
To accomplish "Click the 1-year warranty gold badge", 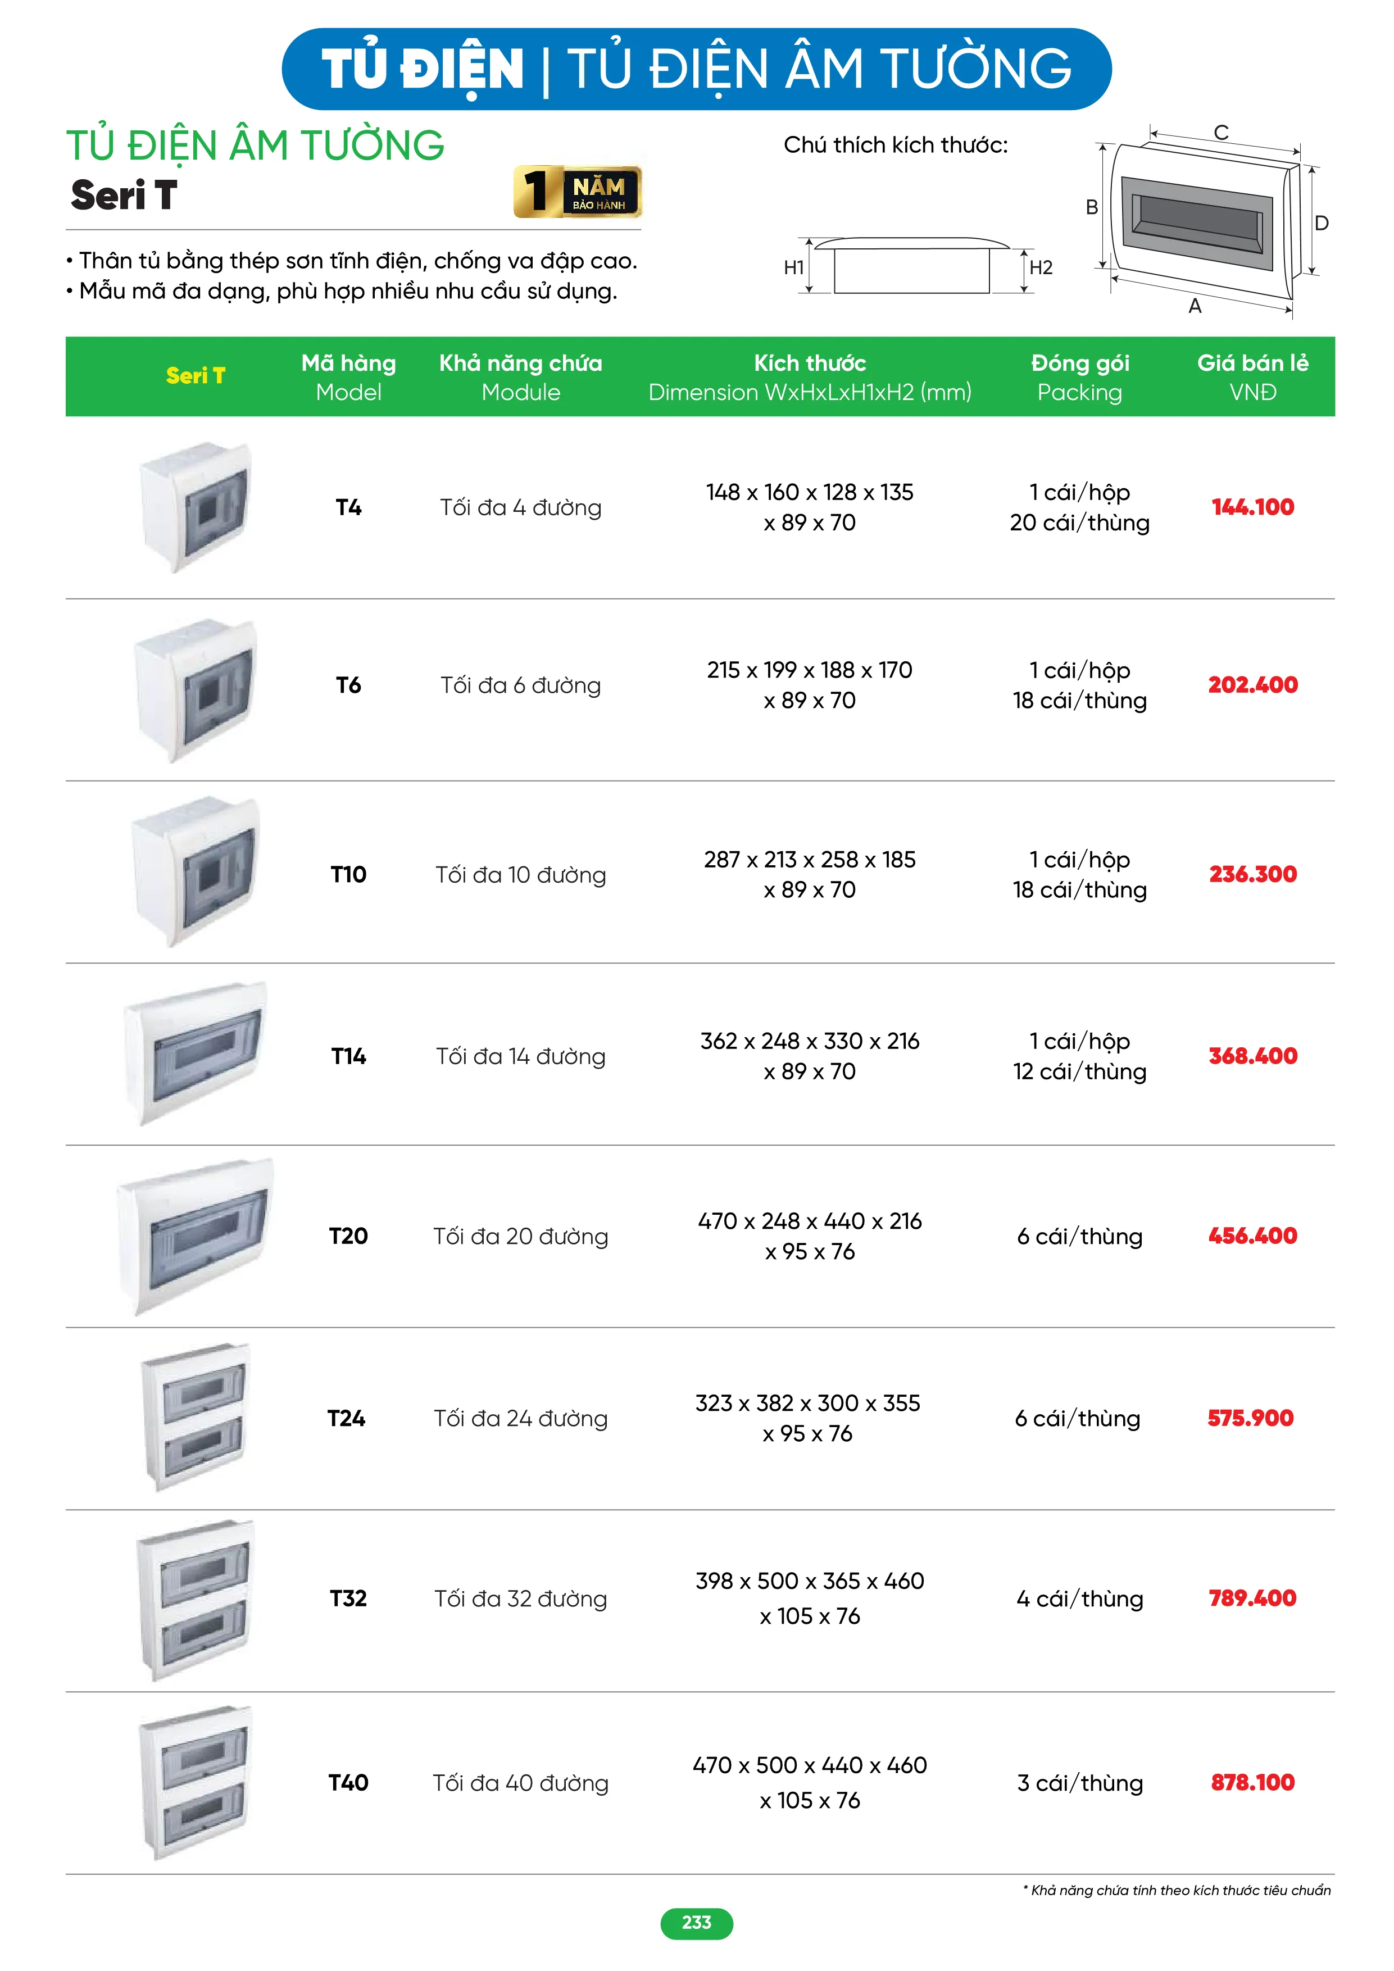I will click(577, 192).
